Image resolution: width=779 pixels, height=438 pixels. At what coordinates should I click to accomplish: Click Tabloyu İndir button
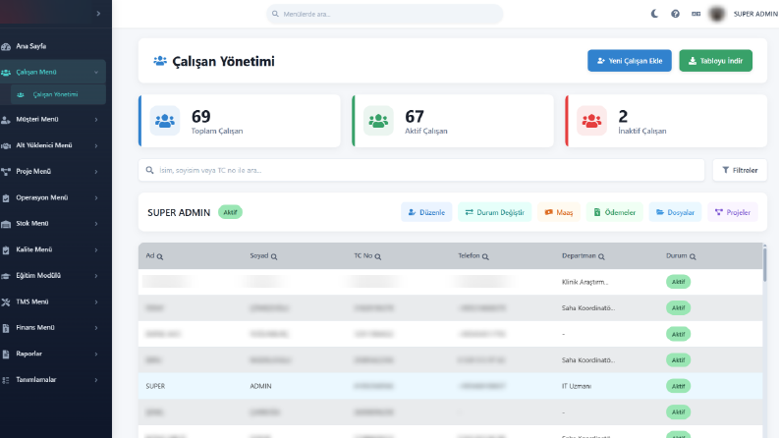point(716,61)
